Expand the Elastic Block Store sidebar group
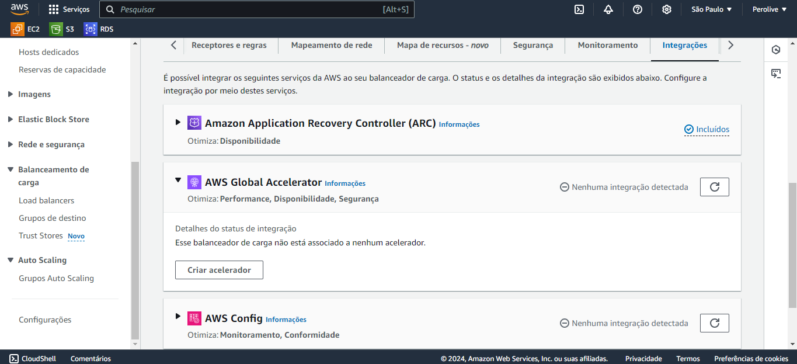The width and height of the screenshot is (797, 364). 11,119
